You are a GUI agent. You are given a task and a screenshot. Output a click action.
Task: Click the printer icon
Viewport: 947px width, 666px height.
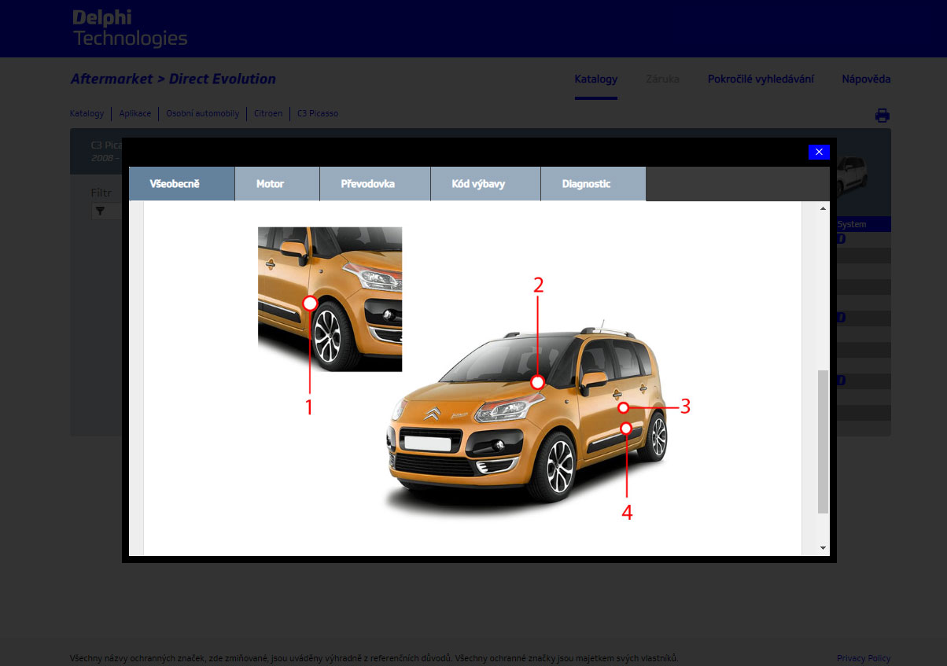tap(883, 116)
